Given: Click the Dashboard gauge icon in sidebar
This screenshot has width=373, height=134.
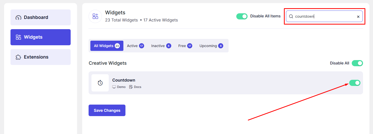Looking at the screenshot, I should tap(18, 17).
